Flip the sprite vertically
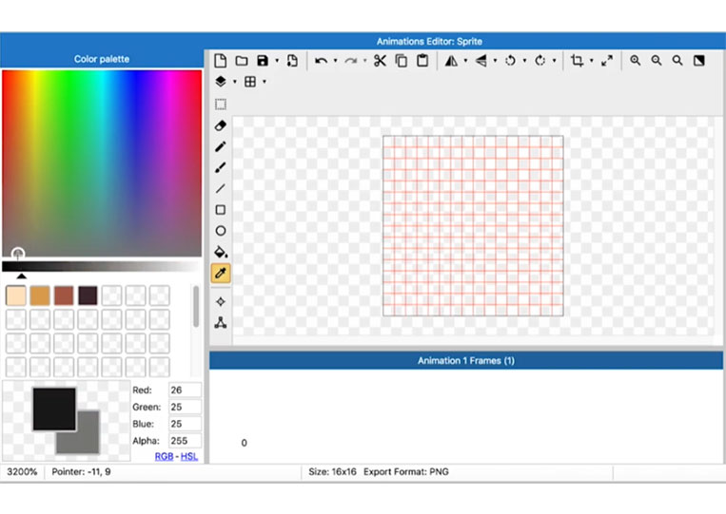This screenshot has height=514, width=726. point(481,61)
